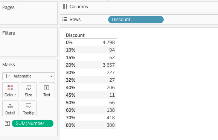218x140 pixels.
Task: Select the 50% row label
Action: (71, 103)
